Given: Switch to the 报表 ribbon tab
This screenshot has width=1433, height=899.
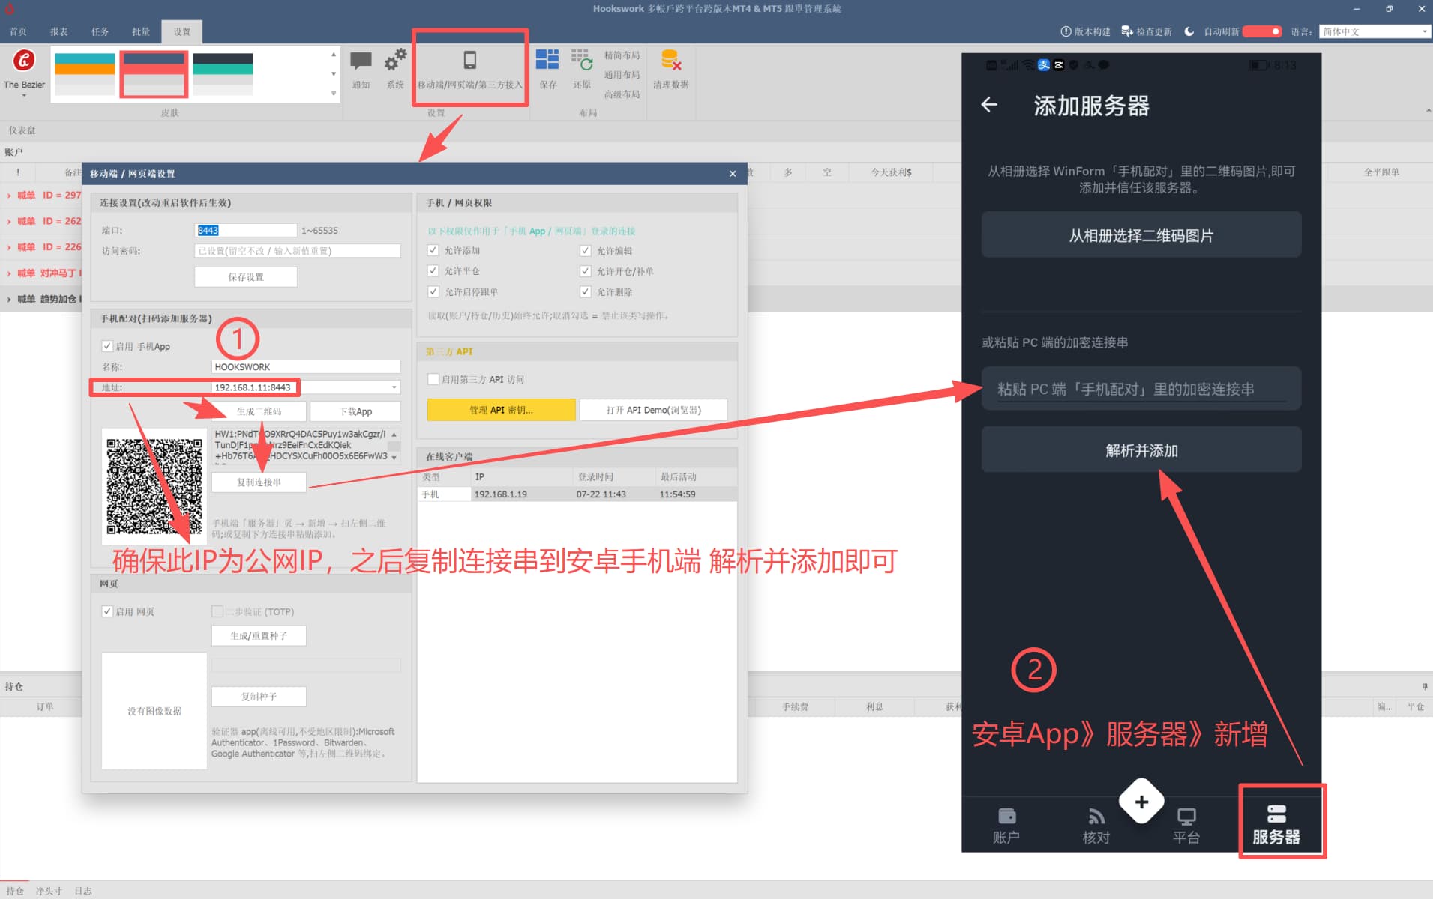Looking at the screenshot, I should [59, 31].
